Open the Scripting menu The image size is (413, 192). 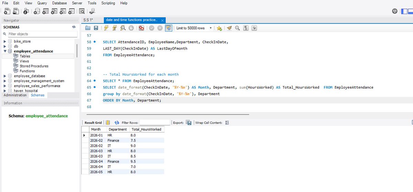click(108, 3)
